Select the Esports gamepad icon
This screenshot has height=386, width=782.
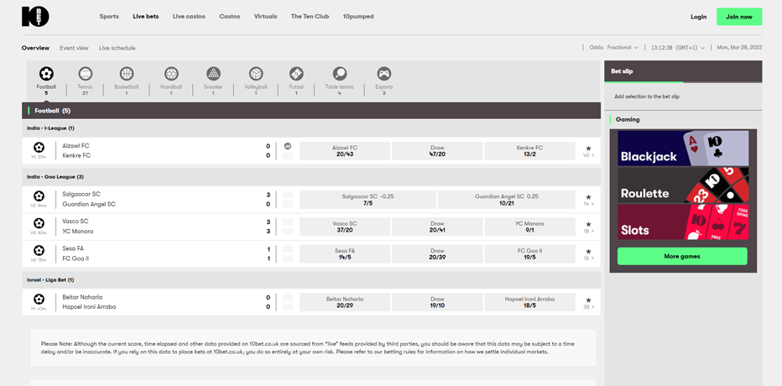(x=384, y=75)
